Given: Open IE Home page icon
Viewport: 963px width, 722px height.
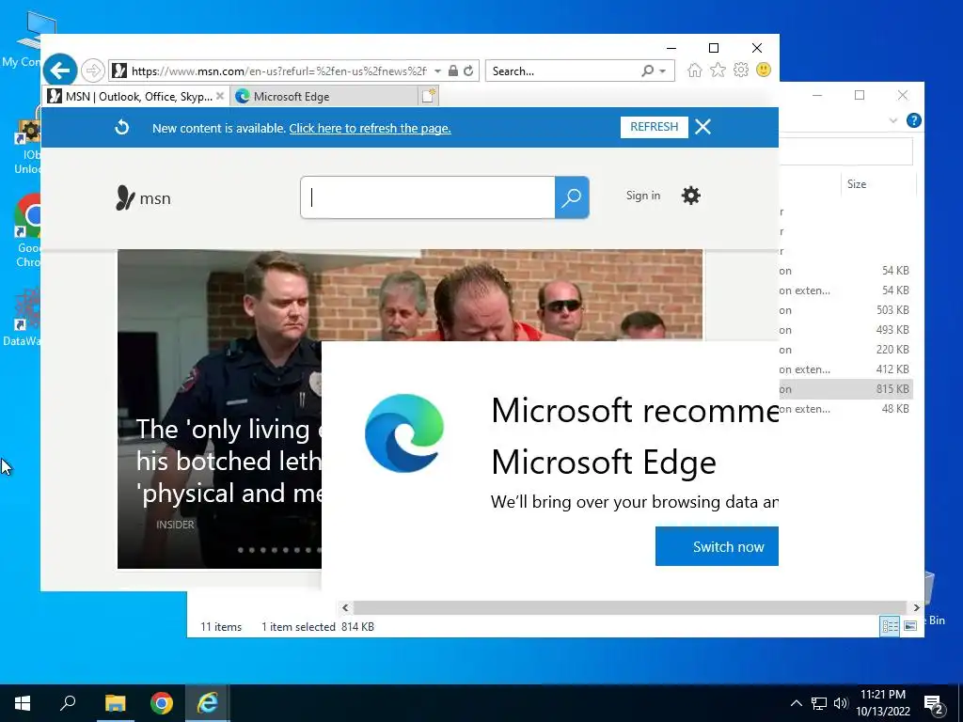Looking at the screenshot, I should tap(695, 70).
